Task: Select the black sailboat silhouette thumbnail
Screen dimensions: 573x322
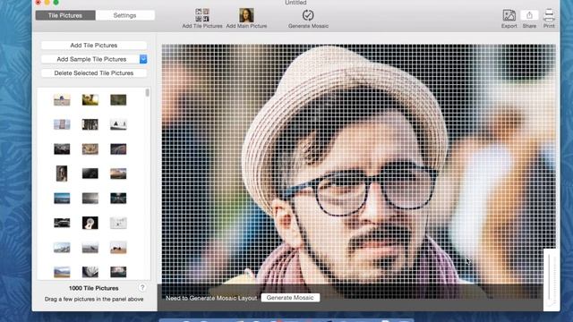Action: [118, 124]
